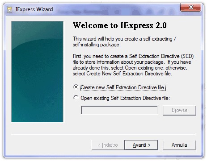This screenshot has width=207, height=161.
Task: Click the Welcome to IExpress 2.0 heading
Action: coord(120,25)
